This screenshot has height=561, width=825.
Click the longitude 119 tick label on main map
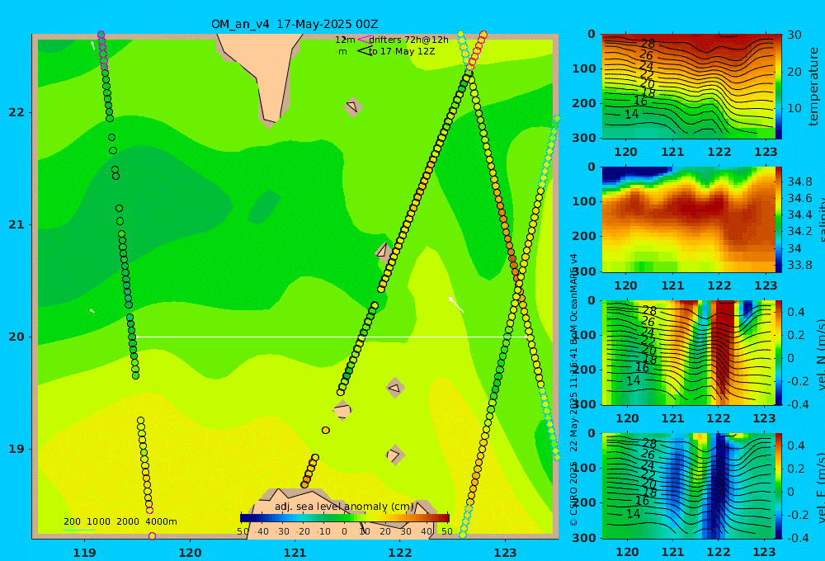coord(84,553)
